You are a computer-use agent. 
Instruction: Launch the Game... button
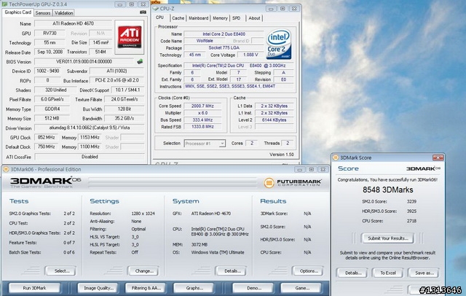pyautogui.click(x=301, y=288)
